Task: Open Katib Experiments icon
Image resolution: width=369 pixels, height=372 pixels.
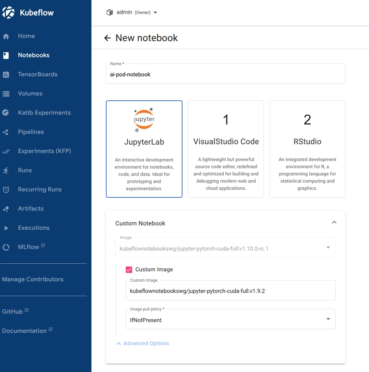Action: click(x=6, y=112)
